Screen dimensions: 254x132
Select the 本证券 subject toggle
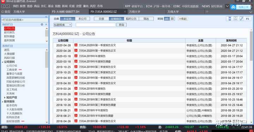(67, 19)
